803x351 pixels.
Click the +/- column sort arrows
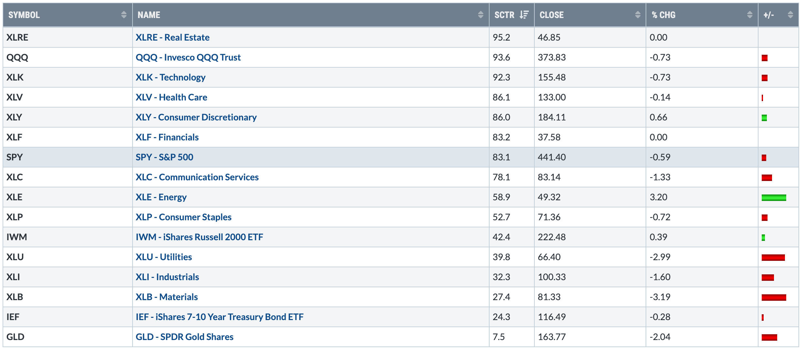coord(790,15)
